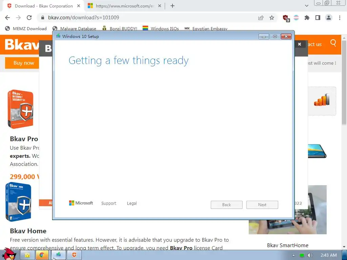The height and width of the screenshot is (260, 347).
Task: Open the Legal link in Setup
Action: [x=132, y=203]
